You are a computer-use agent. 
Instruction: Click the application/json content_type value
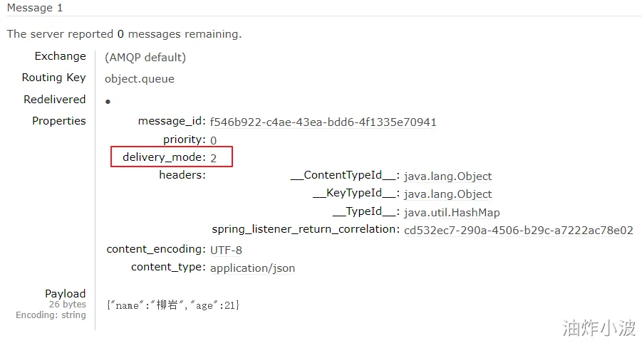pos(252,268)
